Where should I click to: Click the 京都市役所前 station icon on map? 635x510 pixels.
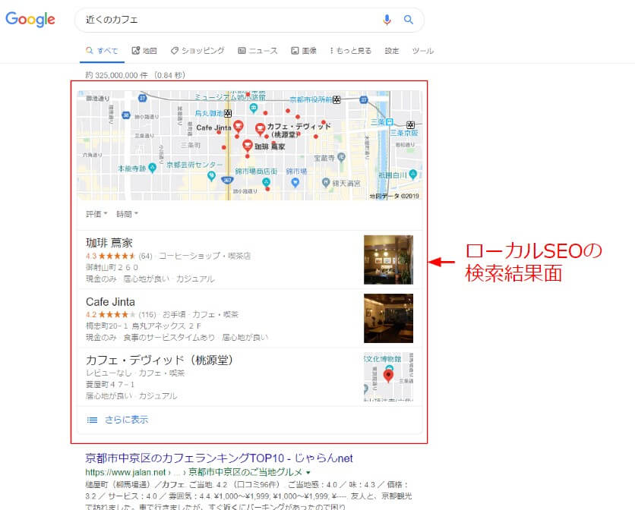click(336, 99)
